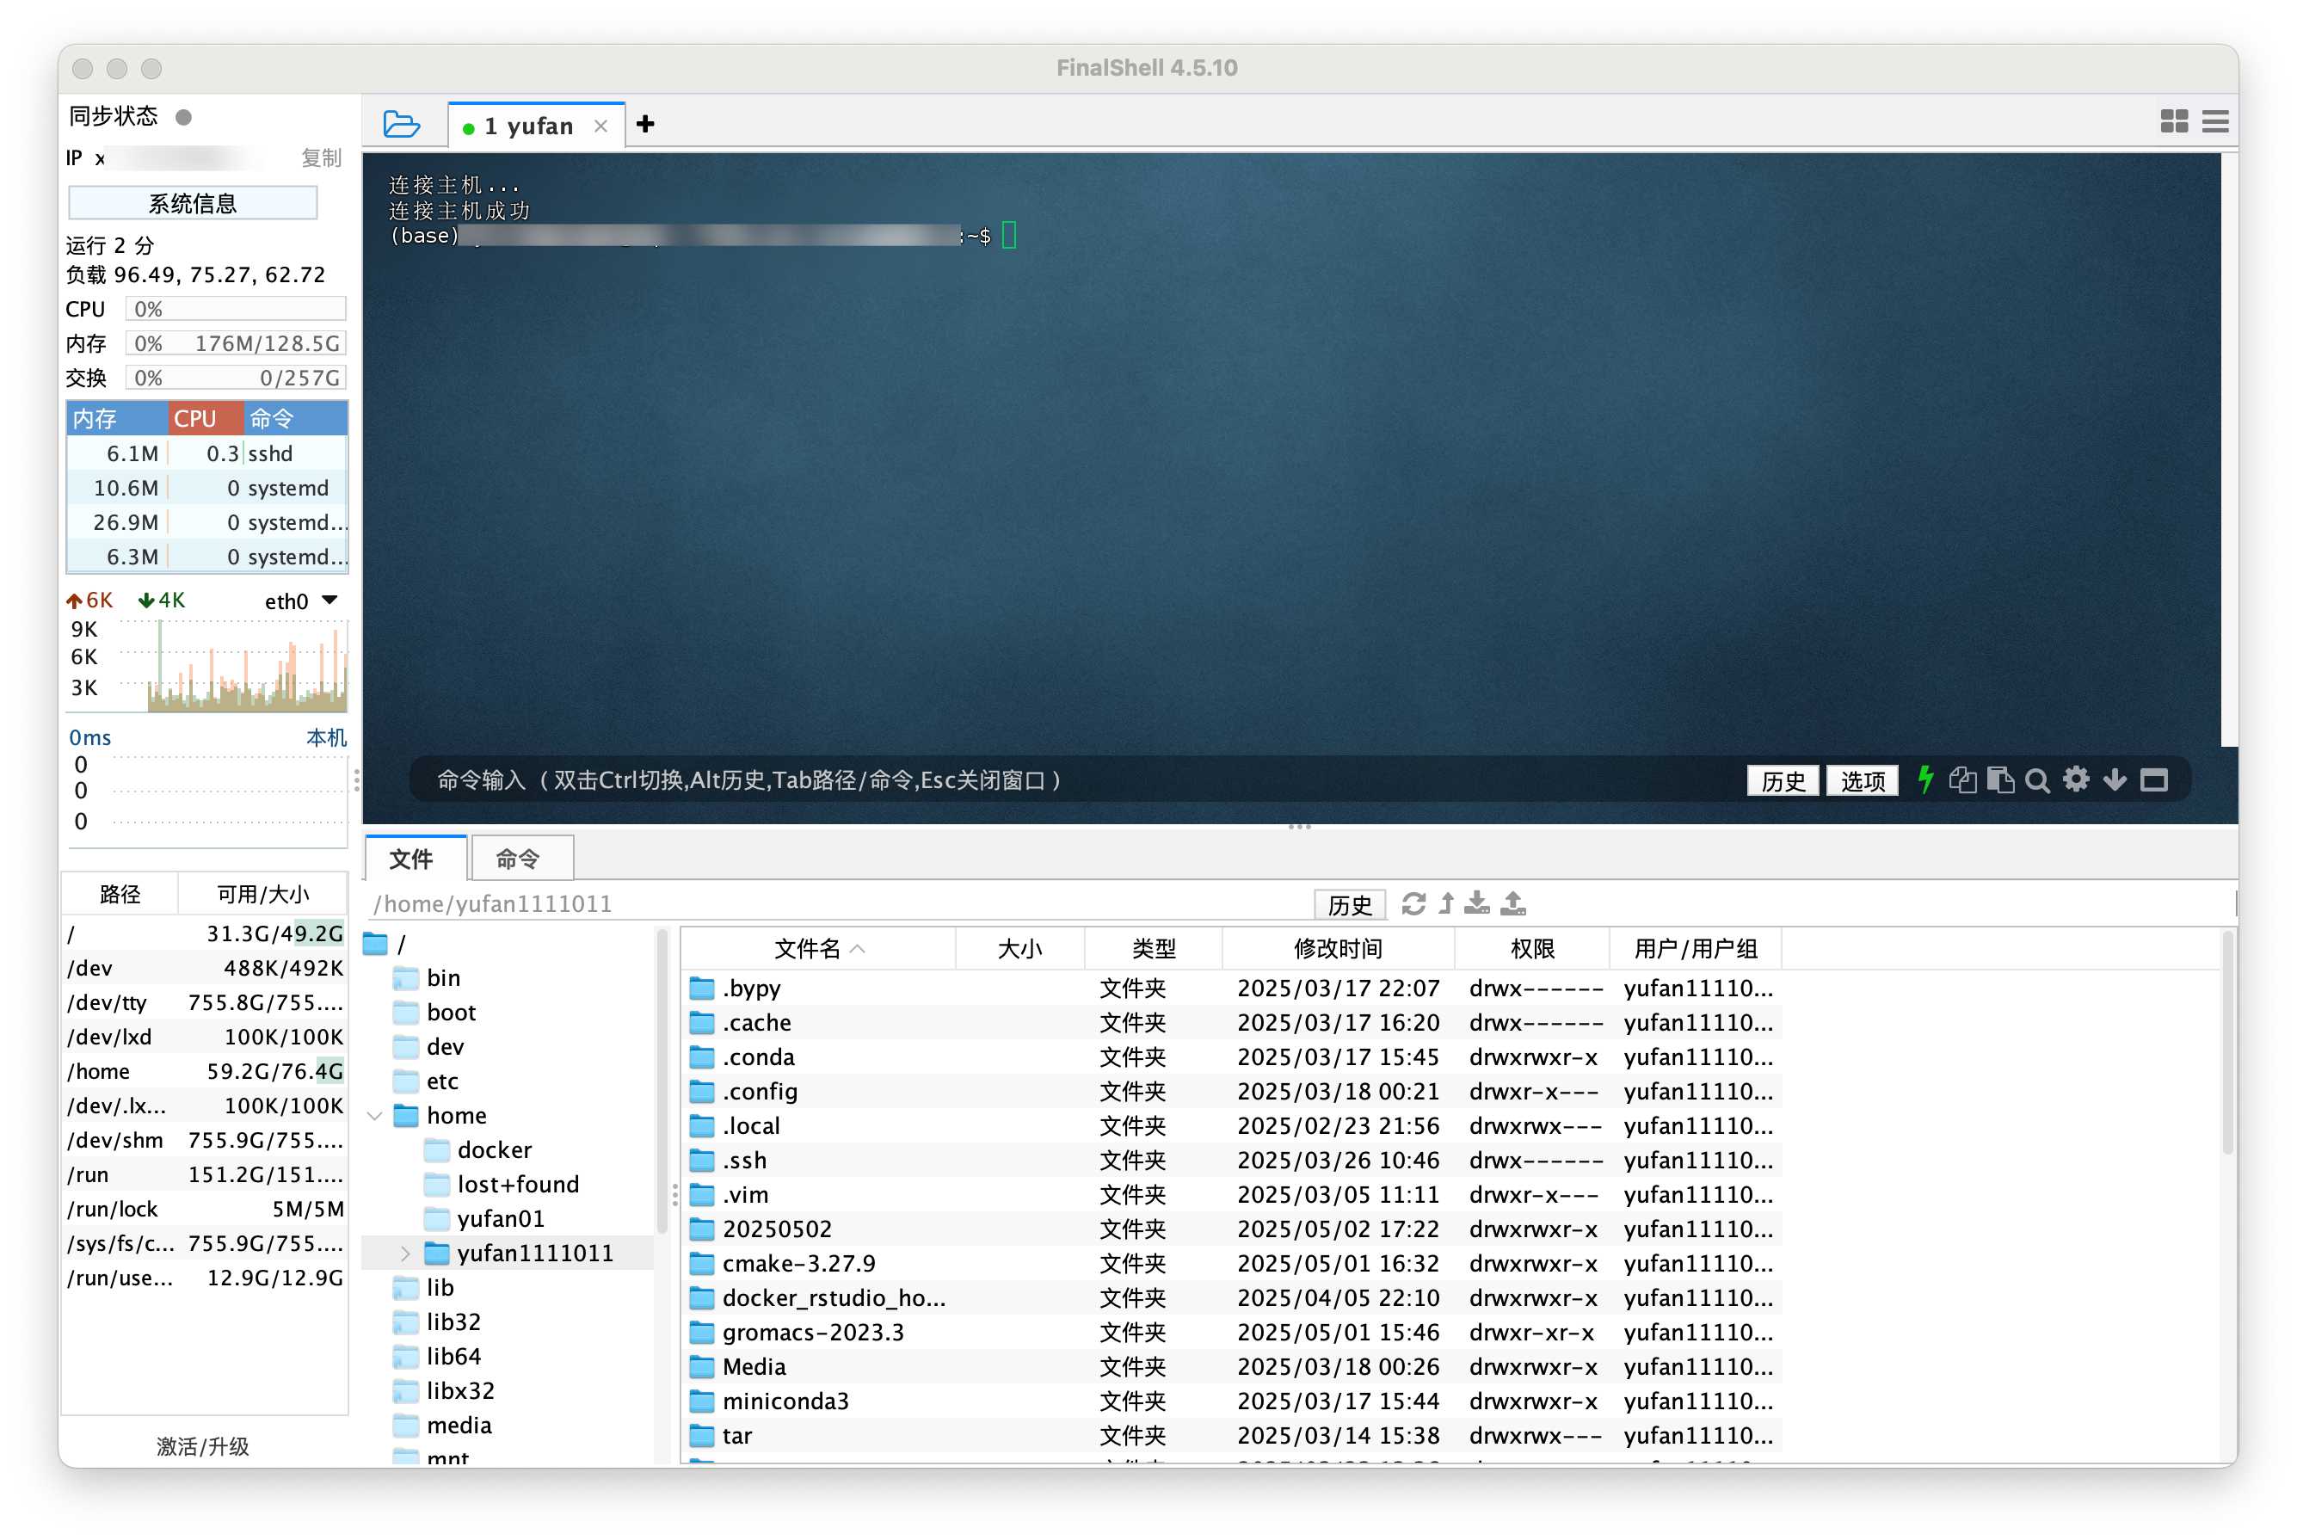
Task: Collapse the home folder in tree
Action: click(x=374, y=1116)
